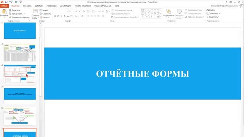This screenshot has width=244, height=137.
Task: Clear all text formatting
Action: [x=84, y=11]
